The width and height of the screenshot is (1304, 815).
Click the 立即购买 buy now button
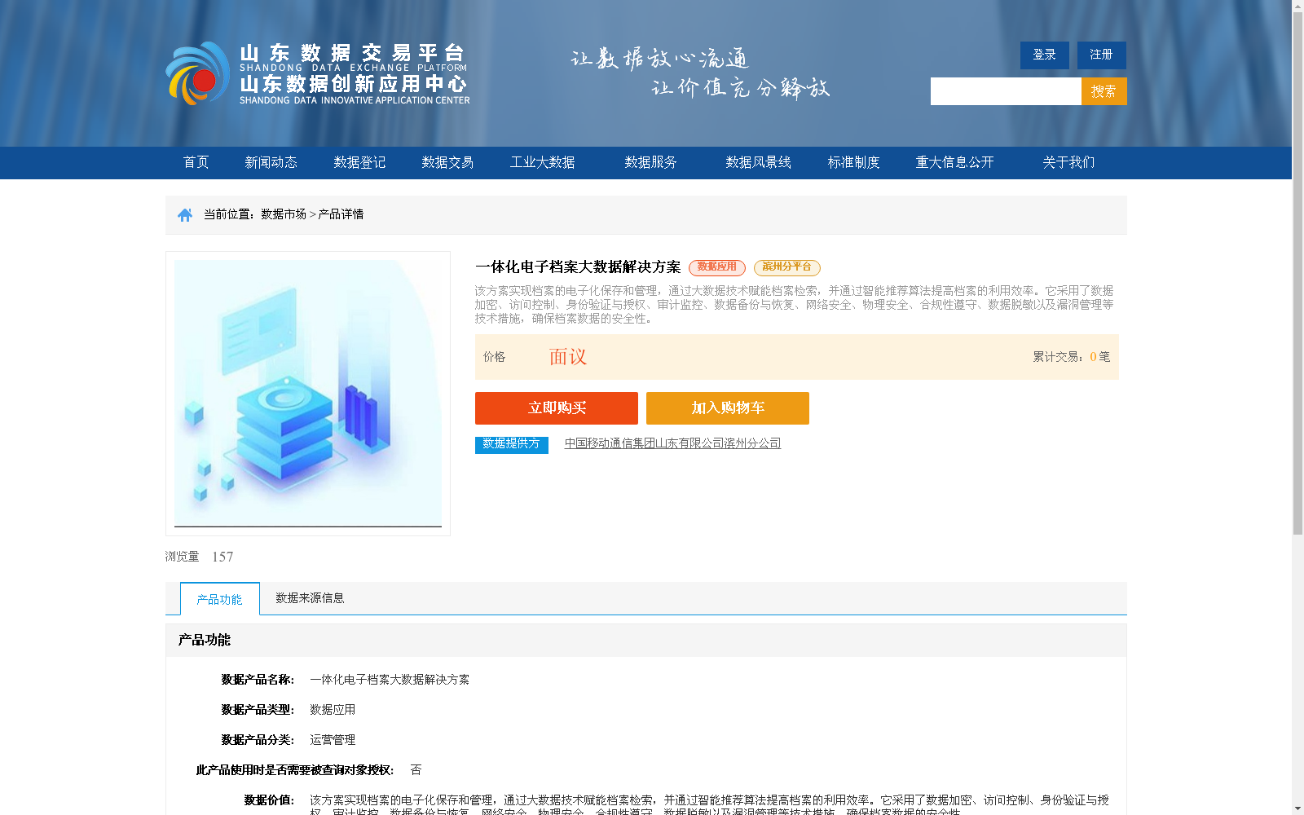557,408
